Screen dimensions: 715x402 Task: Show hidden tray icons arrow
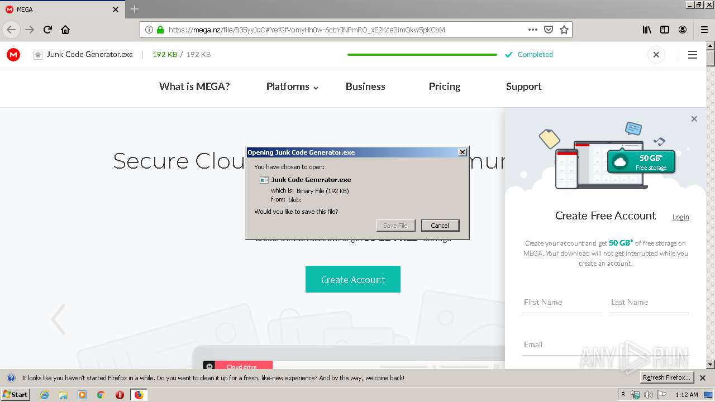point(623,395)
